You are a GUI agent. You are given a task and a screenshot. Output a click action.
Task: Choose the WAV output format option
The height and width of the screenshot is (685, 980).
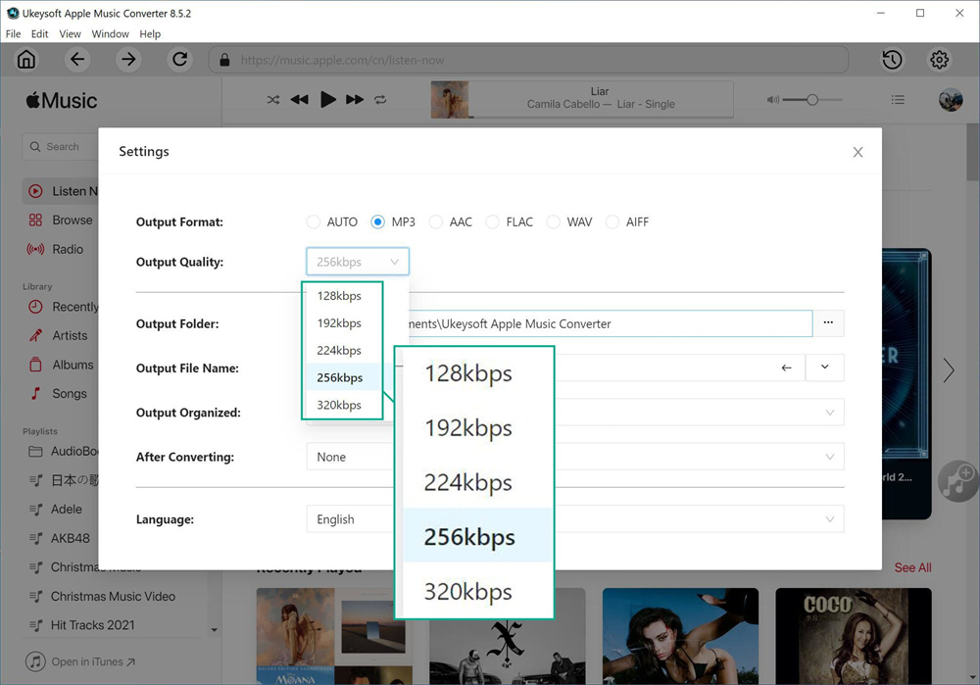pyautogui.click(x=554, y=222)
